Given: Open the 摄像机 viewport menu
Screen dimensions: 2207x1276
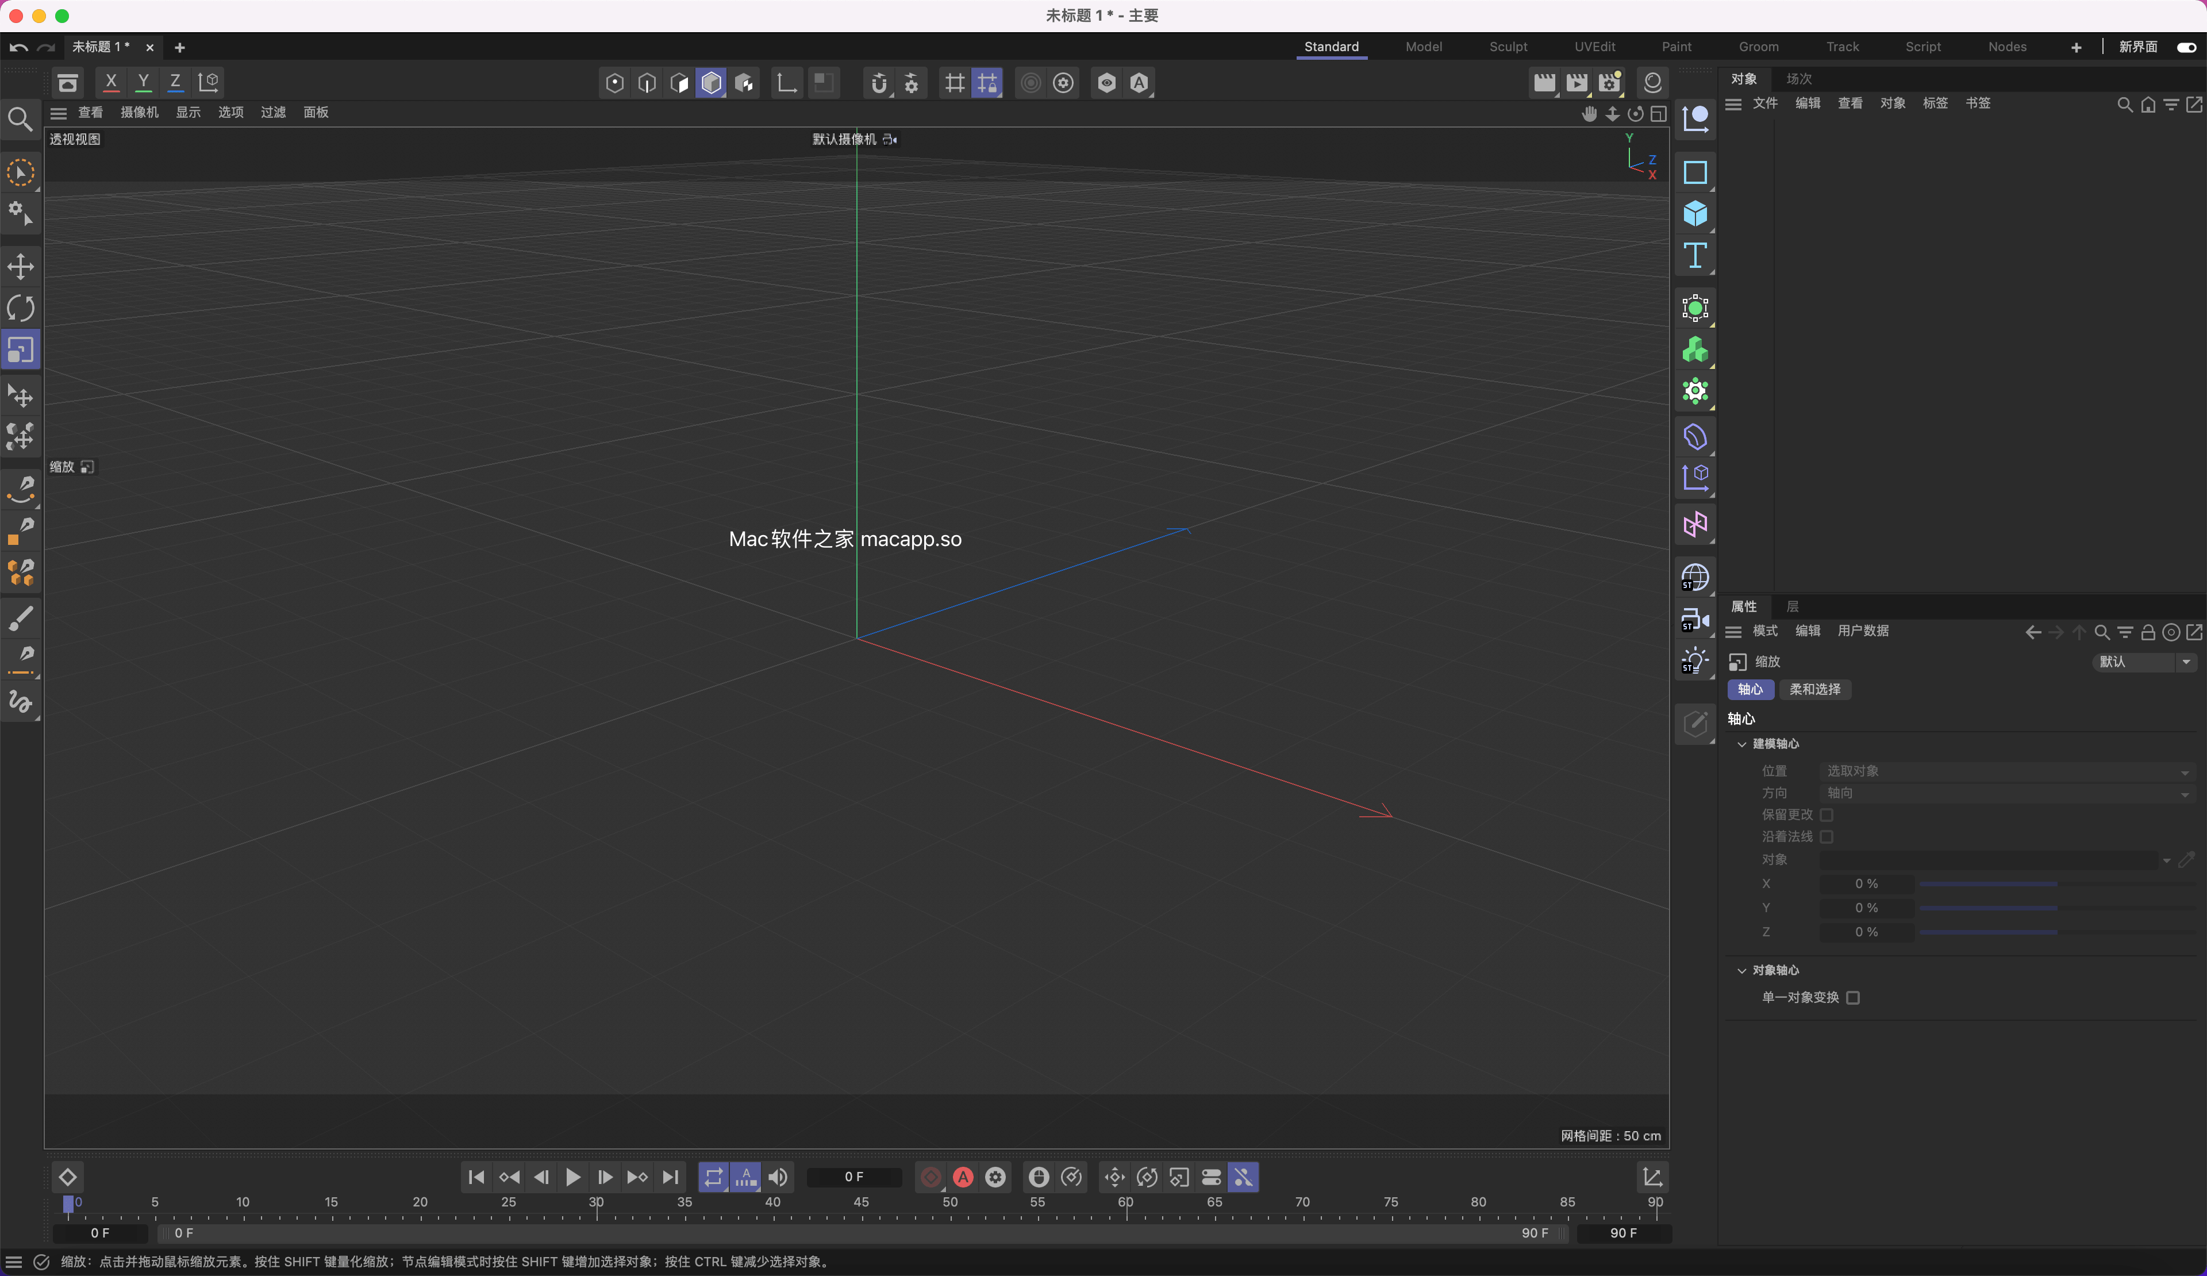Looking at the screenshot, I should point(139,112).
